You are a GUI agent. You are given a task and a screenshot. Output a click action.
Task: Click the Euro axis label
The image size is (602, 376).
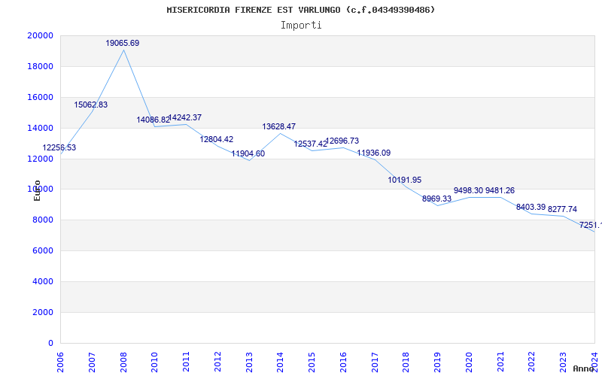[x=37, y=190]
